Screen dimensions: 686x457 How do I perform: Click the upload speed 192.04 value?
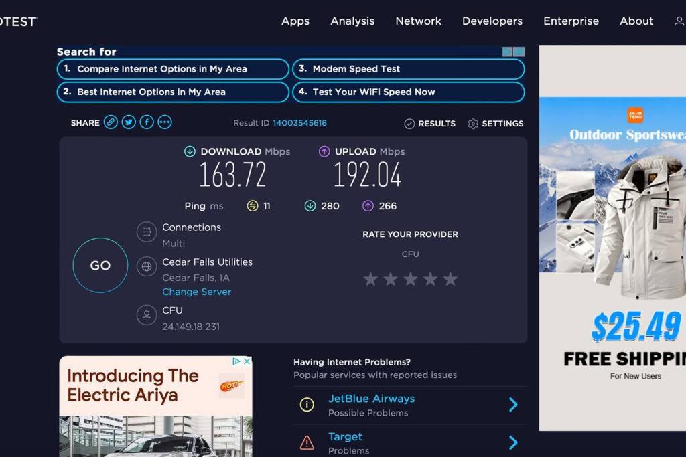point(367,175)
